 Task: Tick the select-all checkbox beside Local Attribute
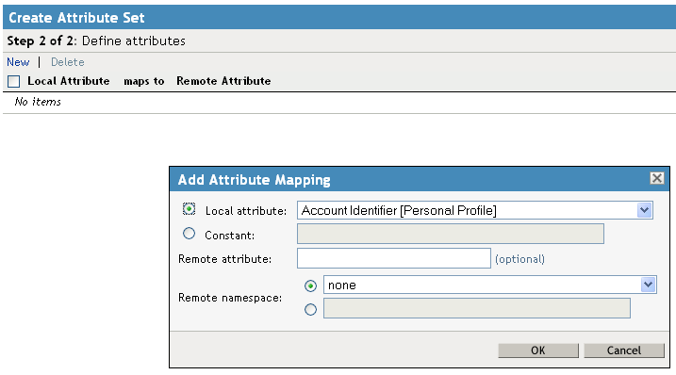14,81
